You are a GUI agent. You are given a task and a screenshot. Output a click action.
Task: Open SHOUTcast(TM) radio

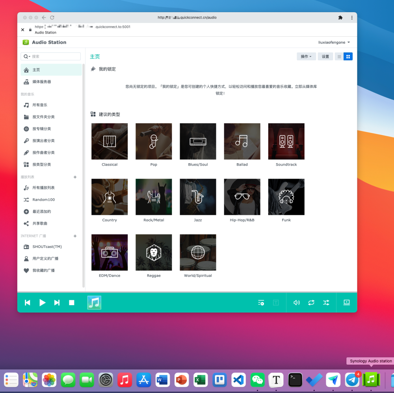click(51, 247)
